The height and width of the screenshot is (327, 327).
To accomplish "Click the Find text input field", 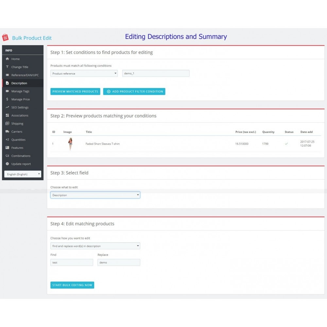I will 72,263.
